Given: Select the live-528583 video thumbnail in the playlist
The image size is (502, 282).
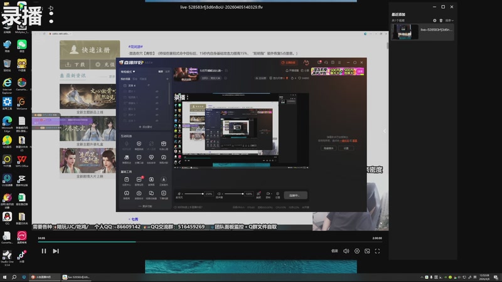Looking at the screenshot, I should [405, 32].
